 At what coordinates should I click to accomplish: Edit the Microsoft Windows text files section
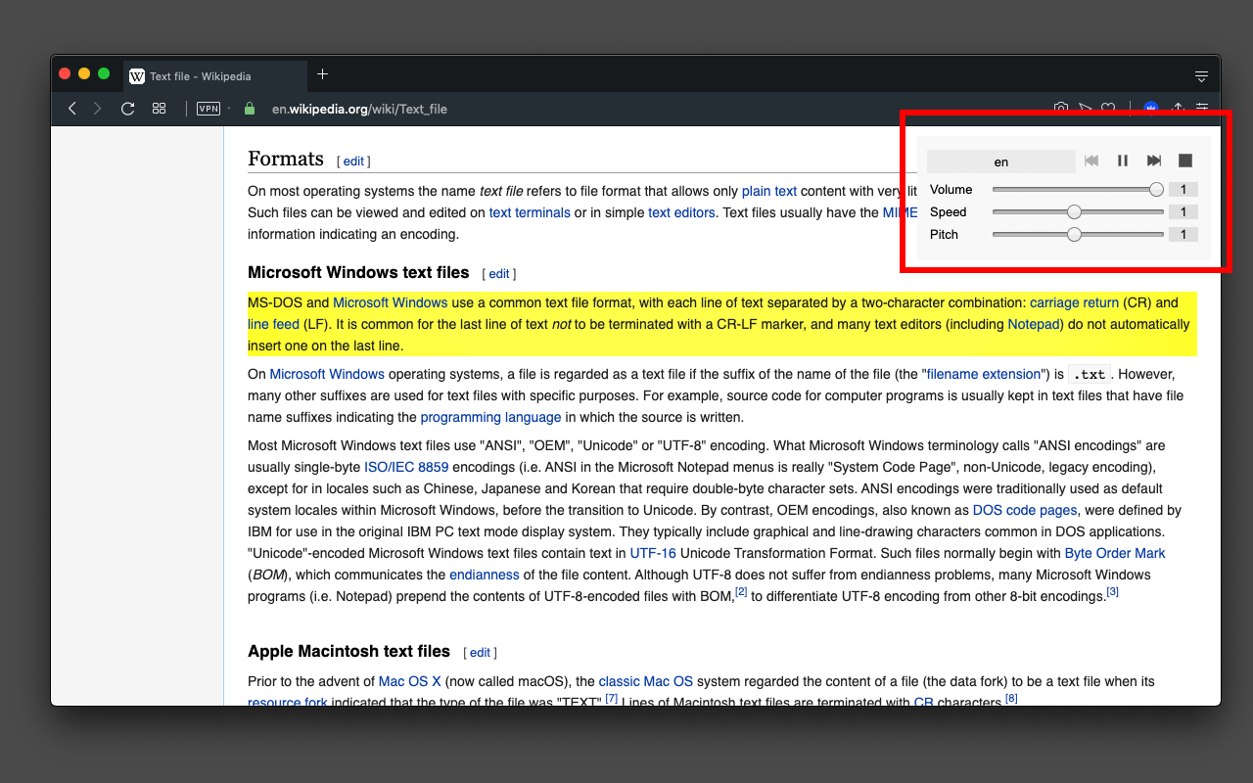[x=499, y=274]
